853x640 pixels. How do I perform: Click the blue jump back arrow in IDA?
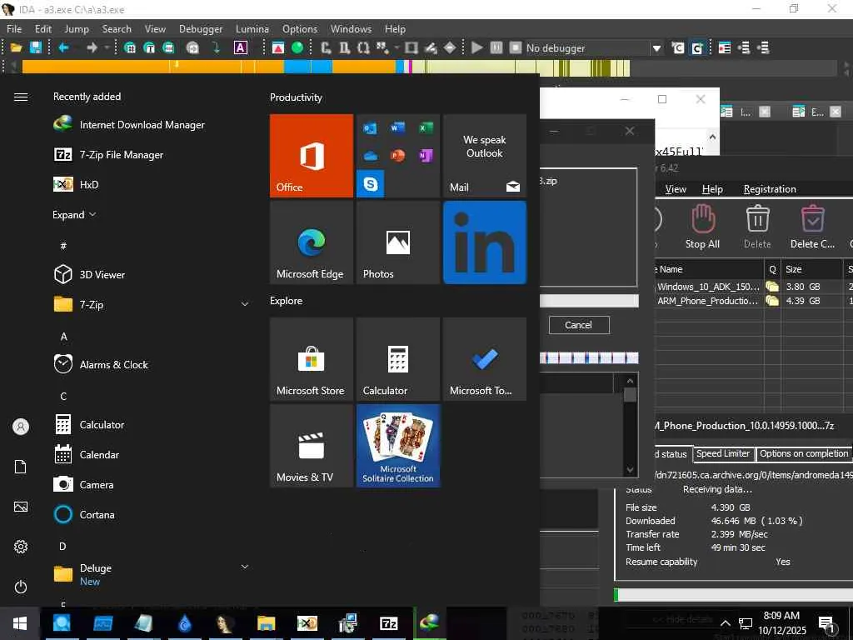tap(63, 47)
